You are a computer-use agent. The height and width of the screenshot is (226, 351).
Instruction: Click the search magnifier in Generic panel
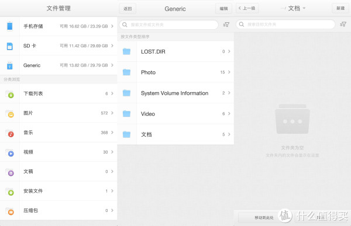(125, 25)
